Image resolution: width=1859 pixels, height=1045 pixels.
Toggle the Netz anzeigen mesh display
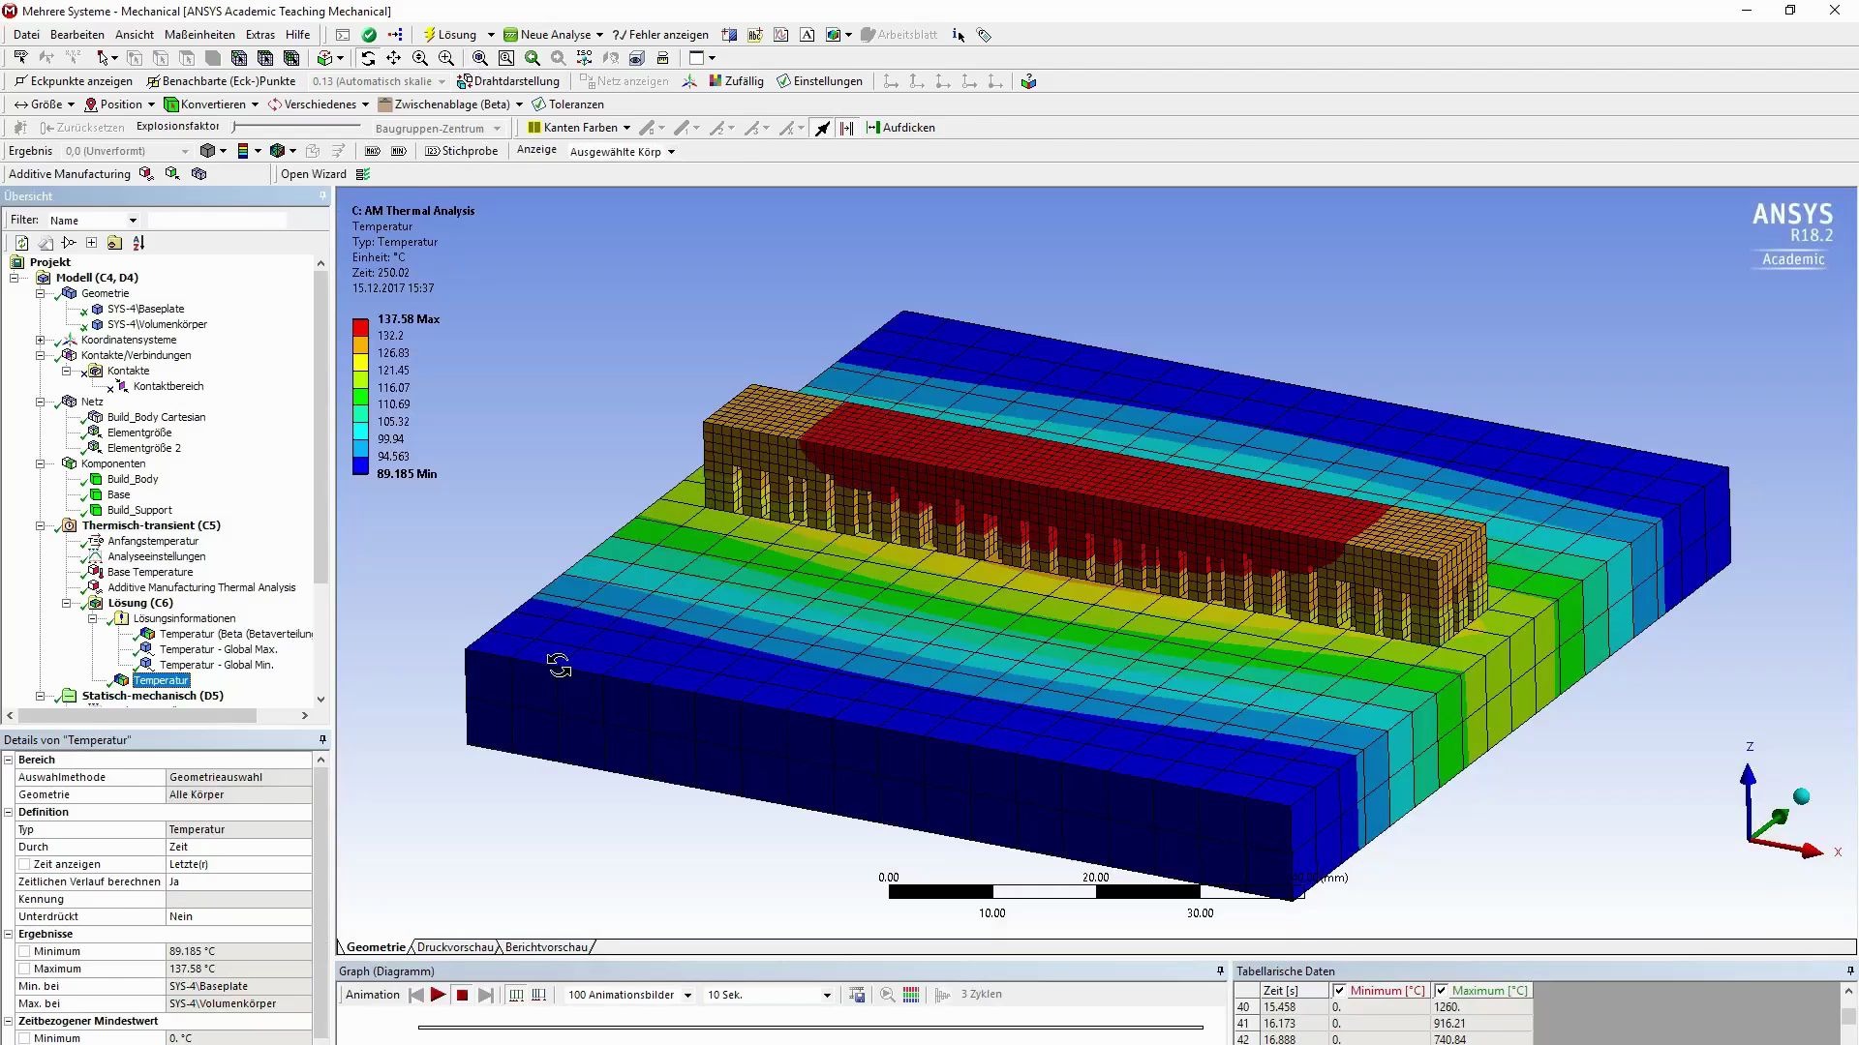pyautogui.click(x=625, y=80)
